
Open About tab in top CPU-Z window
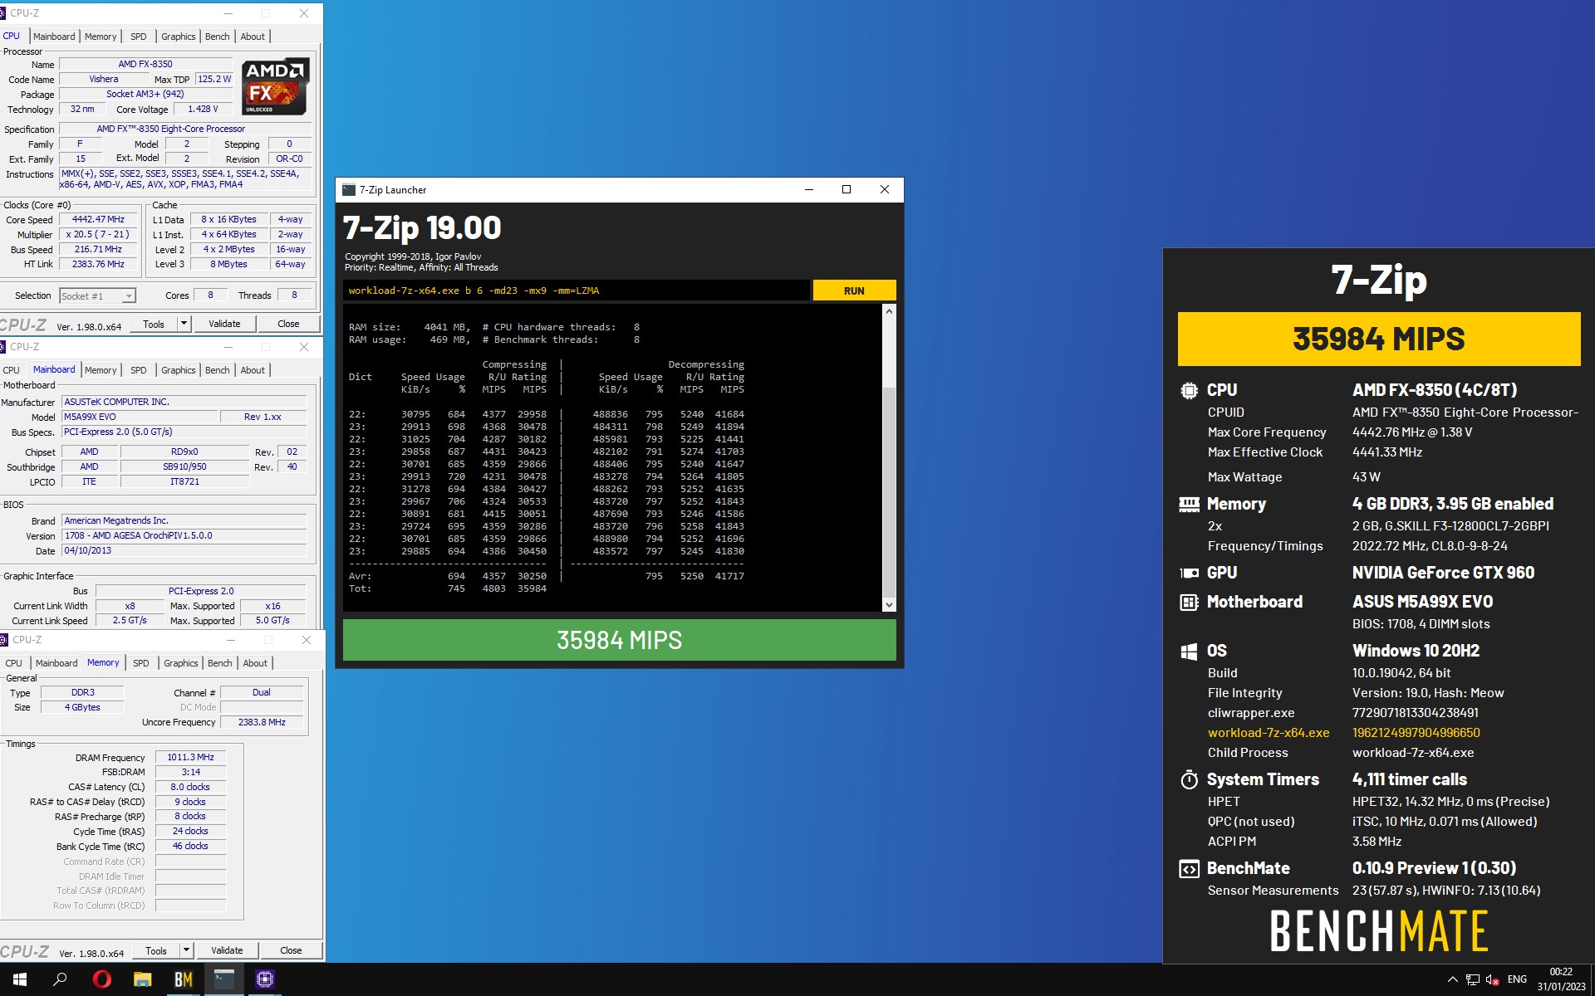click(x=253, y=37)
